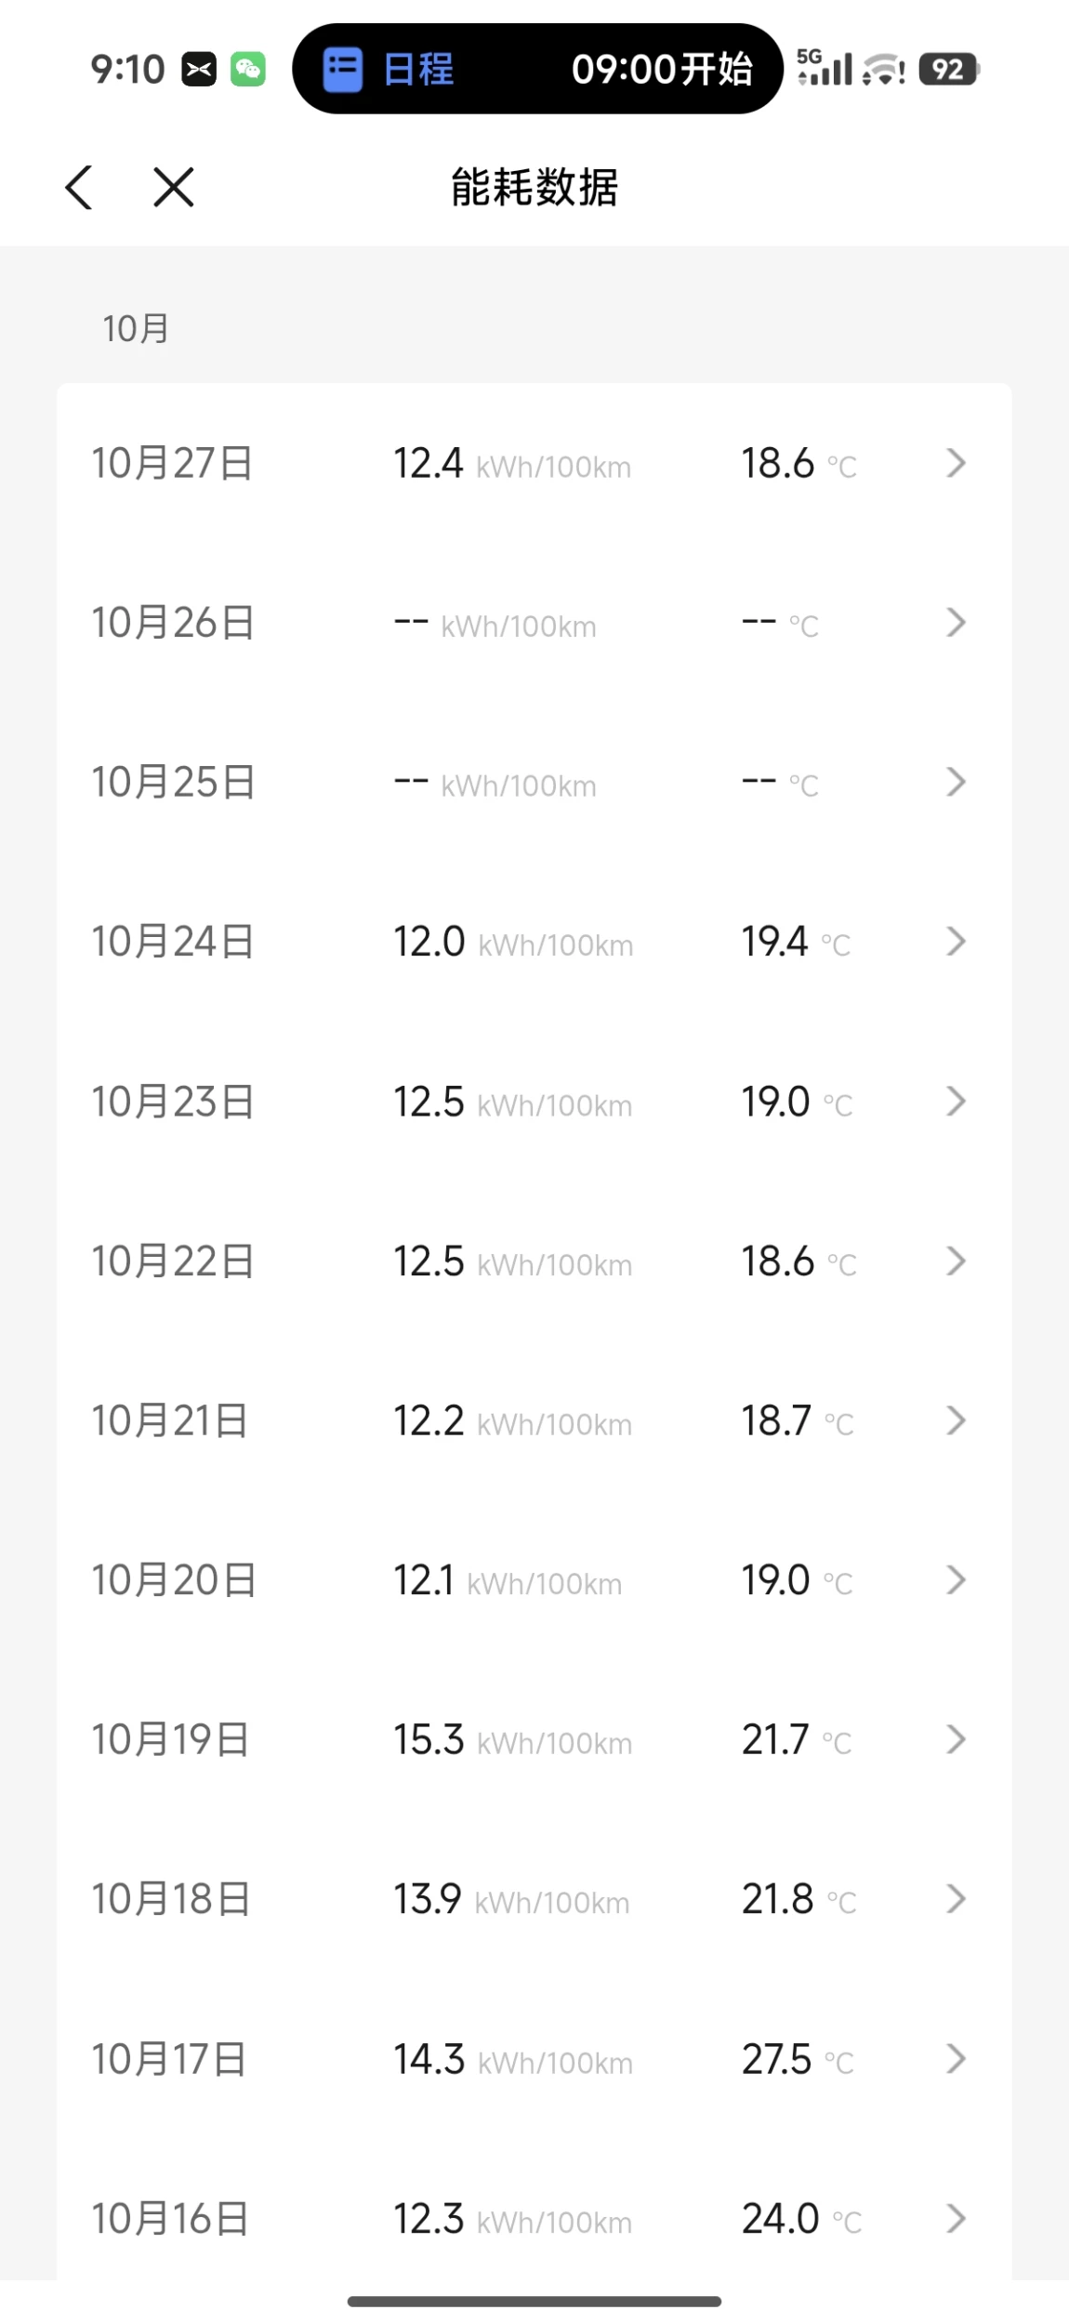Open the 日程 schedule notification pill
This screenshot has height=2323, width=1069.
(x=537, y=69)
